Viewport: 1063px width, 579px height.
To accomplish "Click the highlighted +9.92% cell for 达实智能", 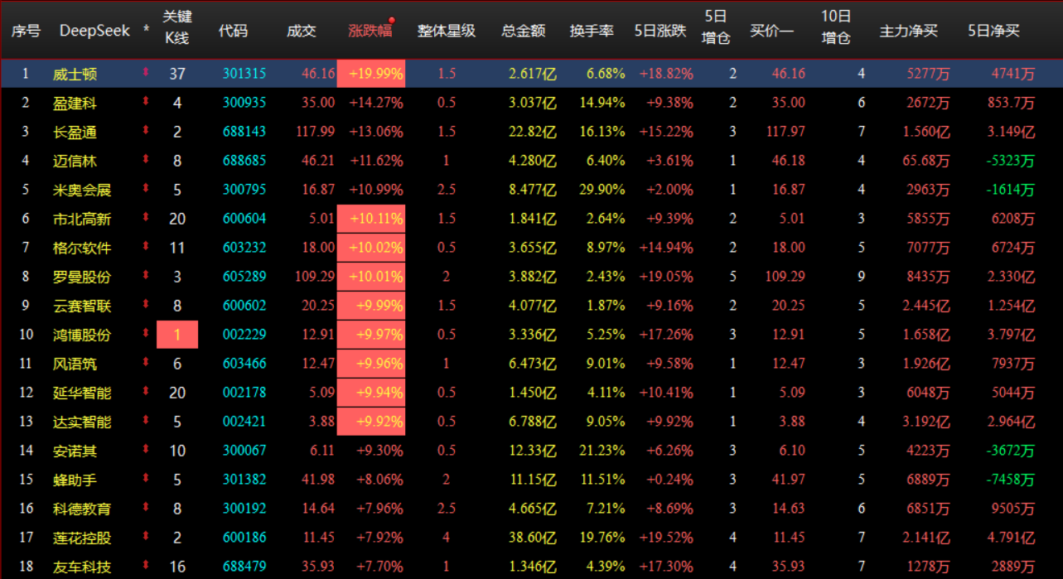I will click(371, 422).
